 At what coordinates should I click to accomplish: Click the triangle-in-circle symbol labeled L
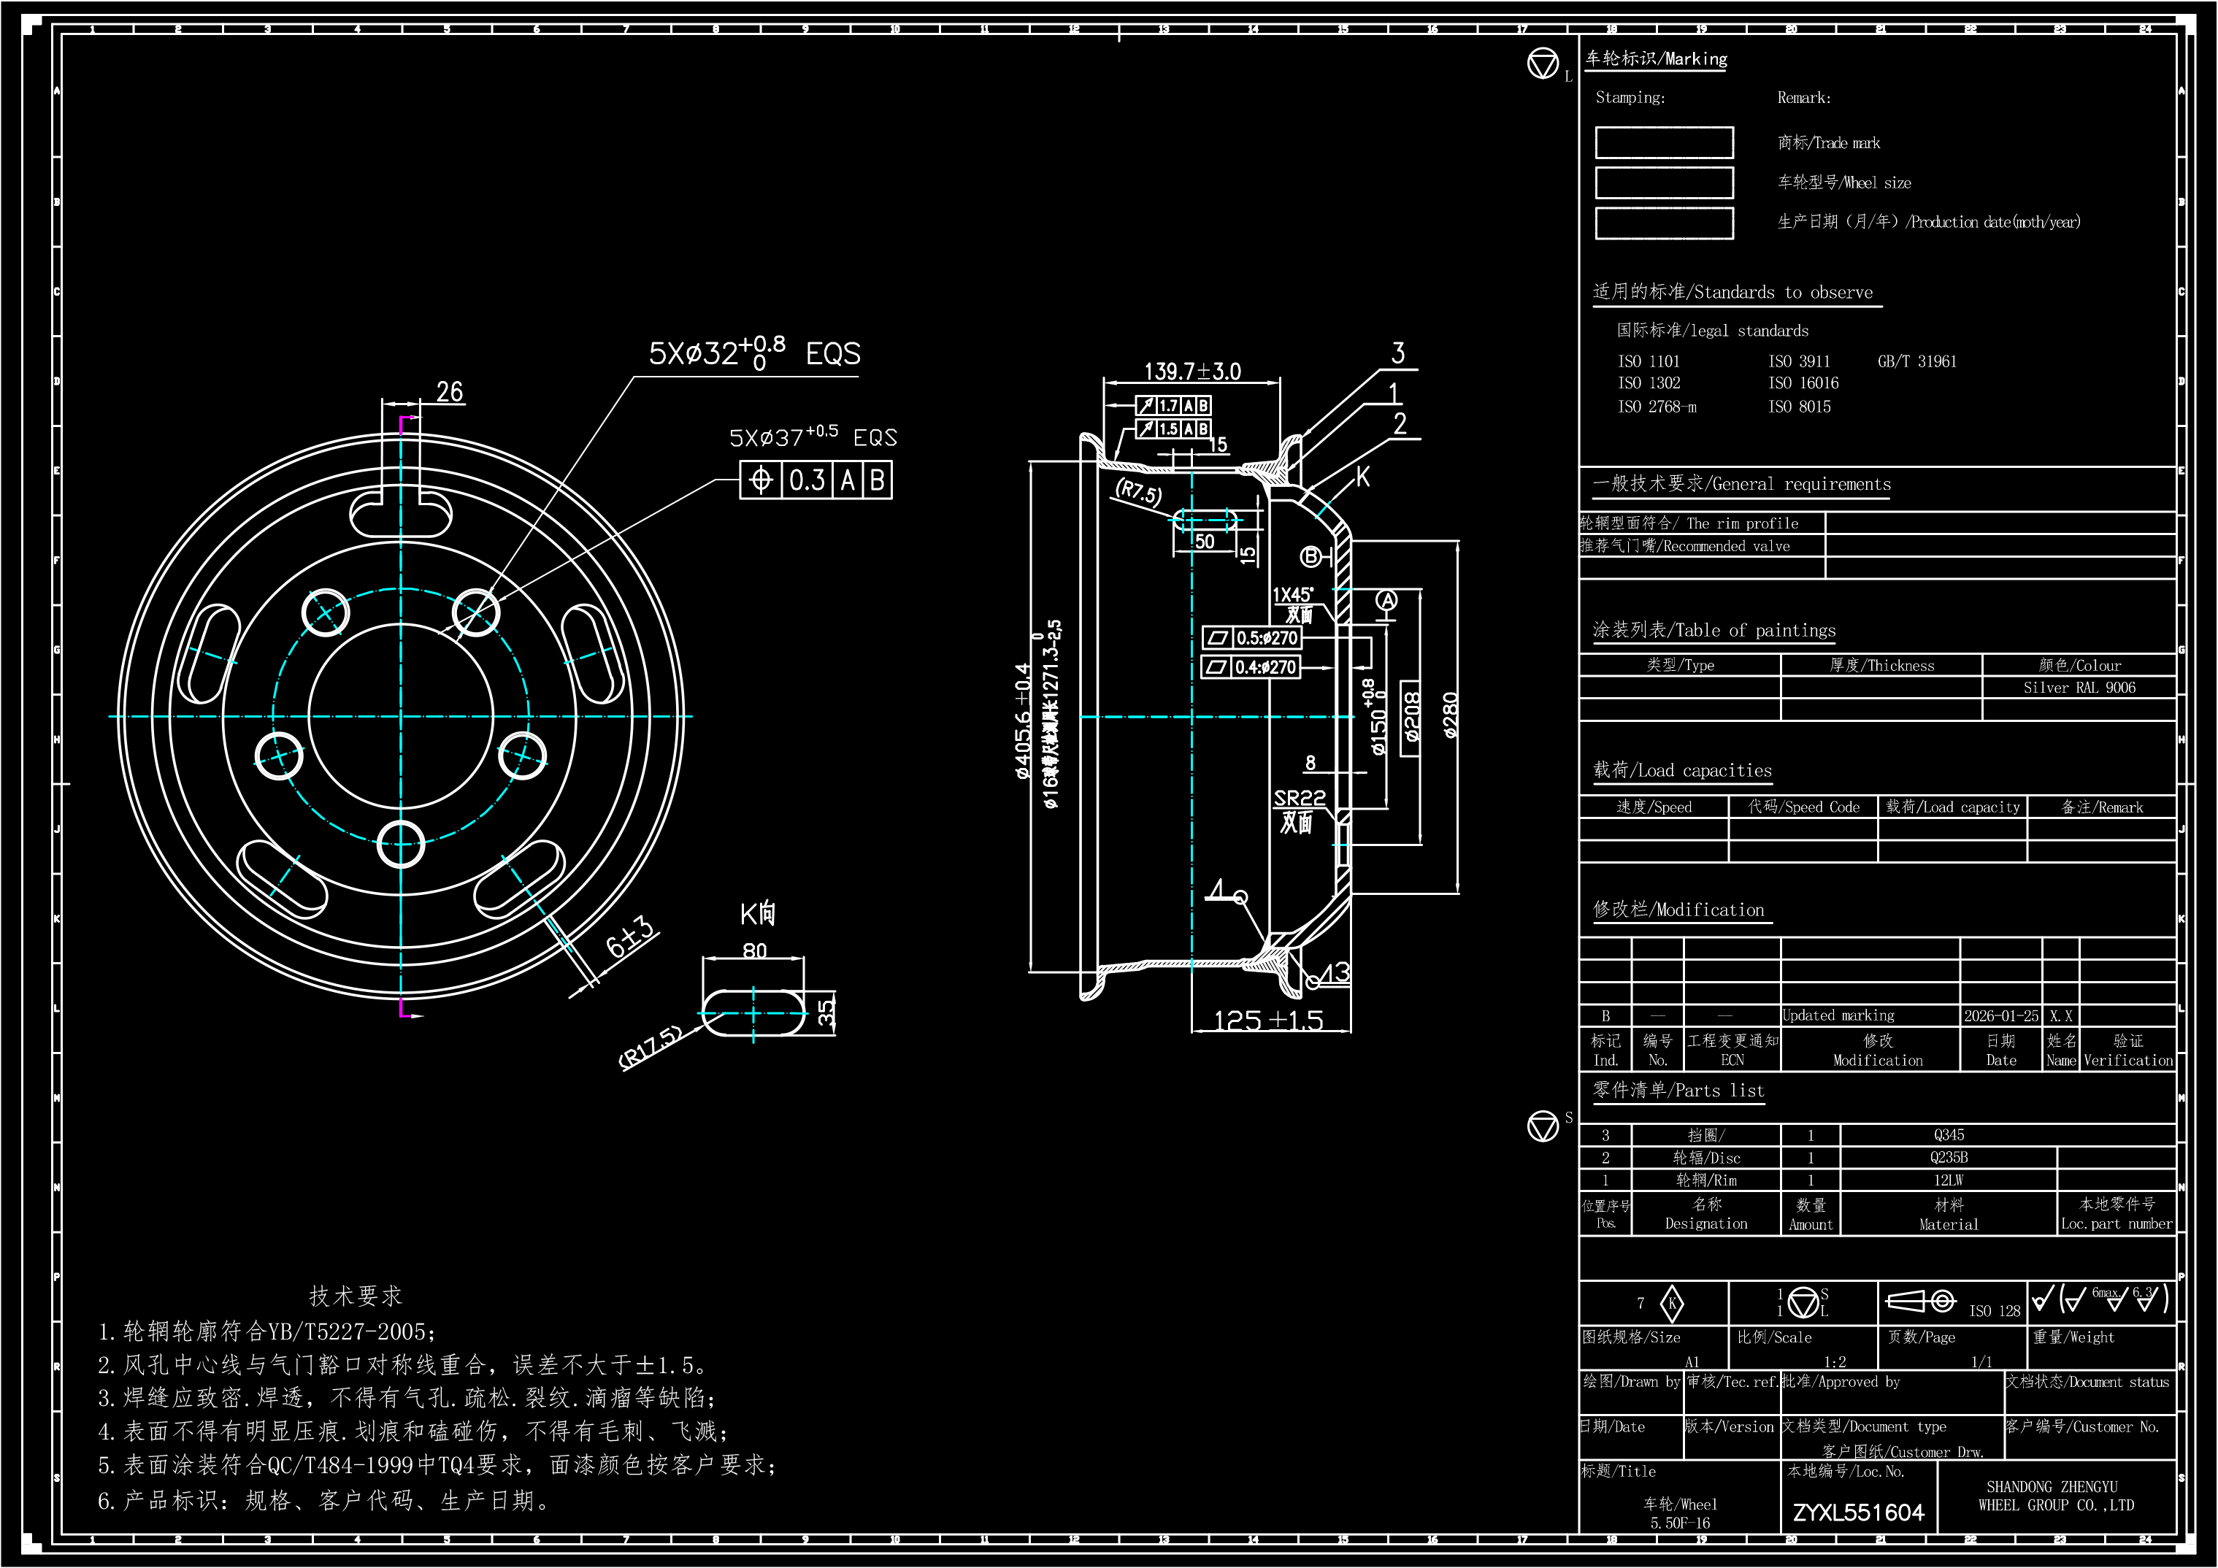tap(1543, 64)
